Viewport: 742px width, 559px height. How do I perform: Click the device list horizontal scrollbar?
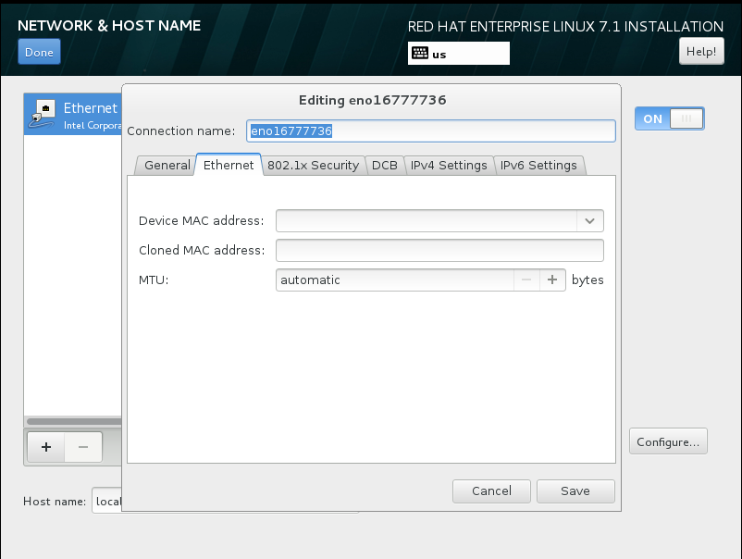[x=74, y=421]
